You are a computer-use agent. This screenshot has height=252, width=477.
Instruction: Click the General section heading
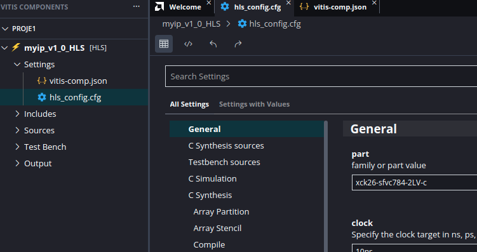[373, 129]
